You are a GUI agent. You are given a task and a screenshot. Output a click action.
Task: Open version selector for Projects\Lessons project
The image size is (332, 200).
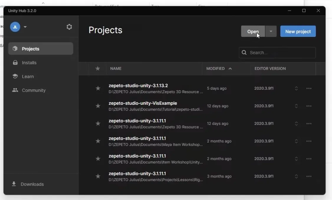[x=296, y=176]
